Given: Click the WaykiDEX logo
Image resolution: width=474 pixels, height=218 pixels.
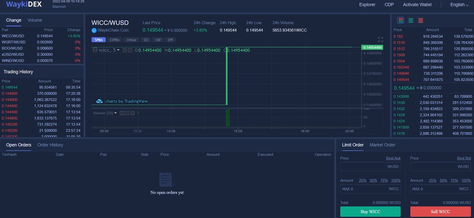Looking at the screenshot, I should [x=24, y=4].
